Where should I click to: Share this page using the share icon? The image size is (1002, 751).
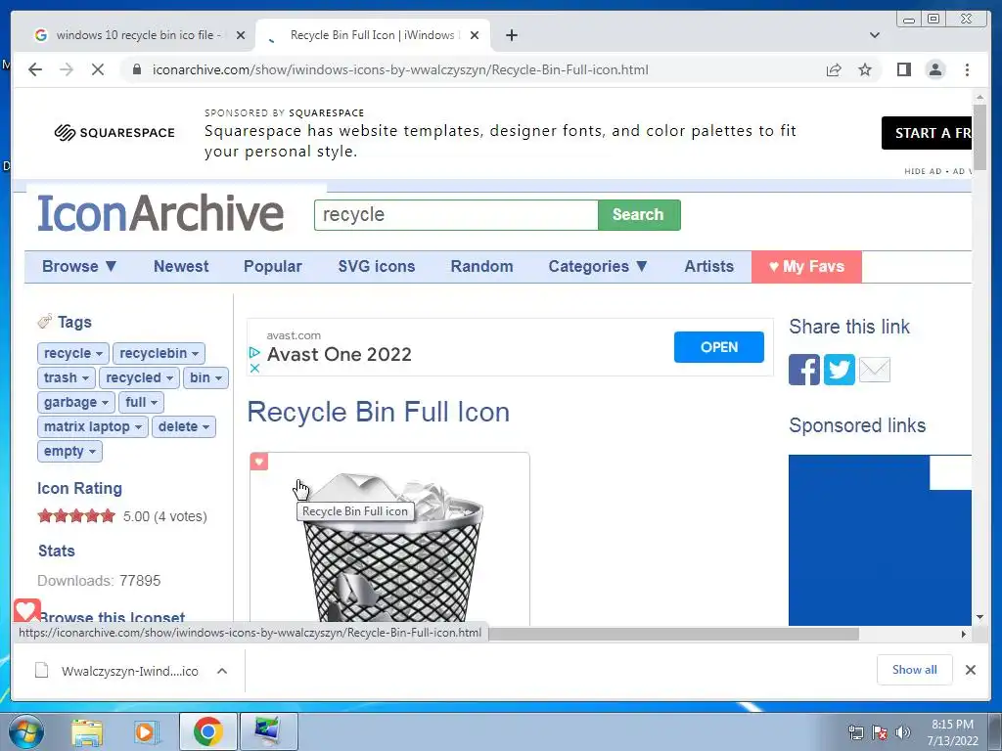tap(834, 69)
